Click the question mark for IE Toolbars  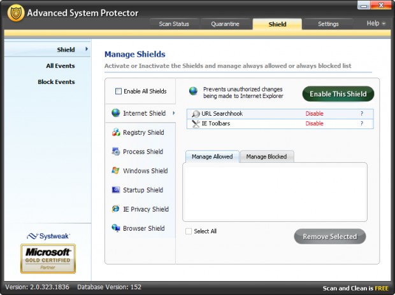(362, 123)
